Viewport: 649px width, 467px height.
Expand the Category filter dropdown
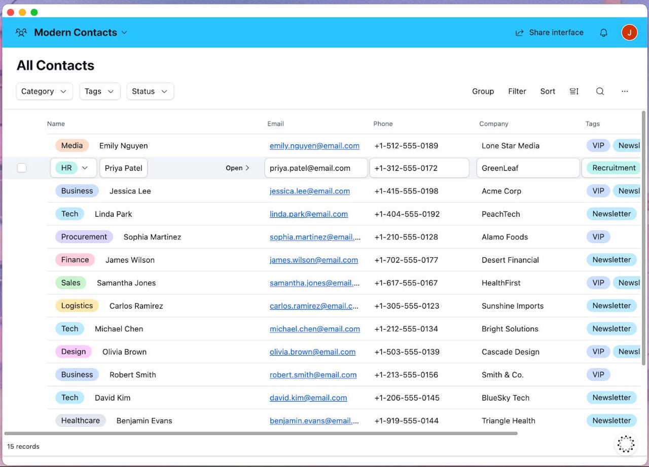click(x=44, y=91)
